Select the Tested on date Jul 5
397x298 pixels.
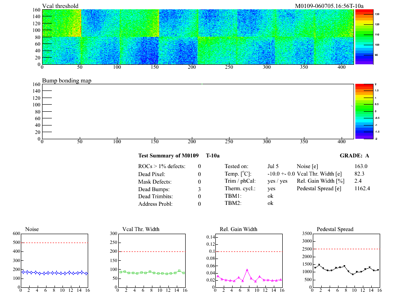[x=273, y=166]
